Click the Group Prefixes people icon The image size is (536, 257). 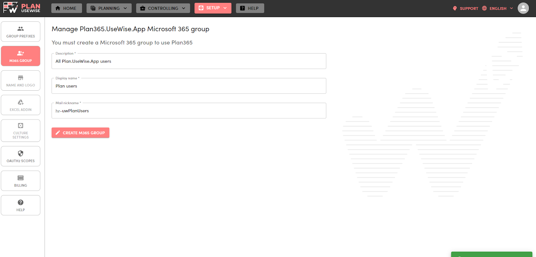point(20,29)
